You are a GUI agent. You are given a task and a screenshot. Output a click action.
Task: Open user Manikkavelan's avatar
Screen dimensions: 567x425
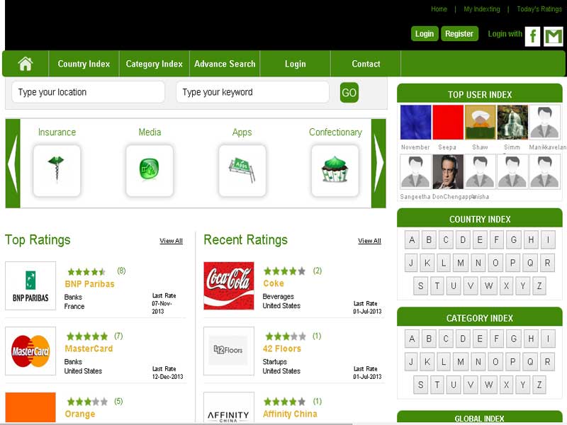pyautogui.click(x=544, y=122)
